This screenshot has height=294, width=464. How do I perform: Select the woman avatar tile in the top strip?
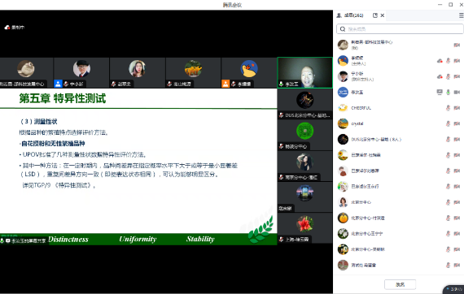[x=138, y=72]
